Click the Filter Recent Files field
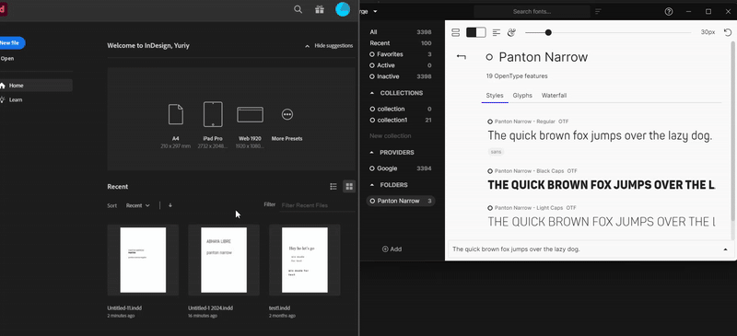Image resolution: width=737 pixels, height=336 pixels. 317,205
